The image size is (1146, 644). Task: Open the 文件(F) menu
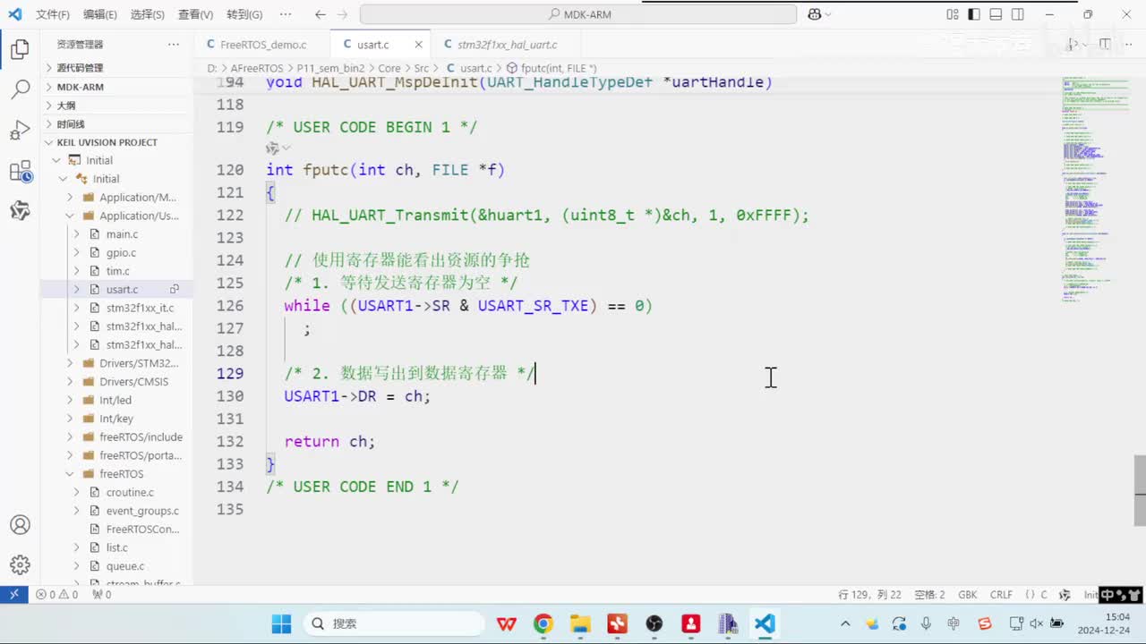53,14
